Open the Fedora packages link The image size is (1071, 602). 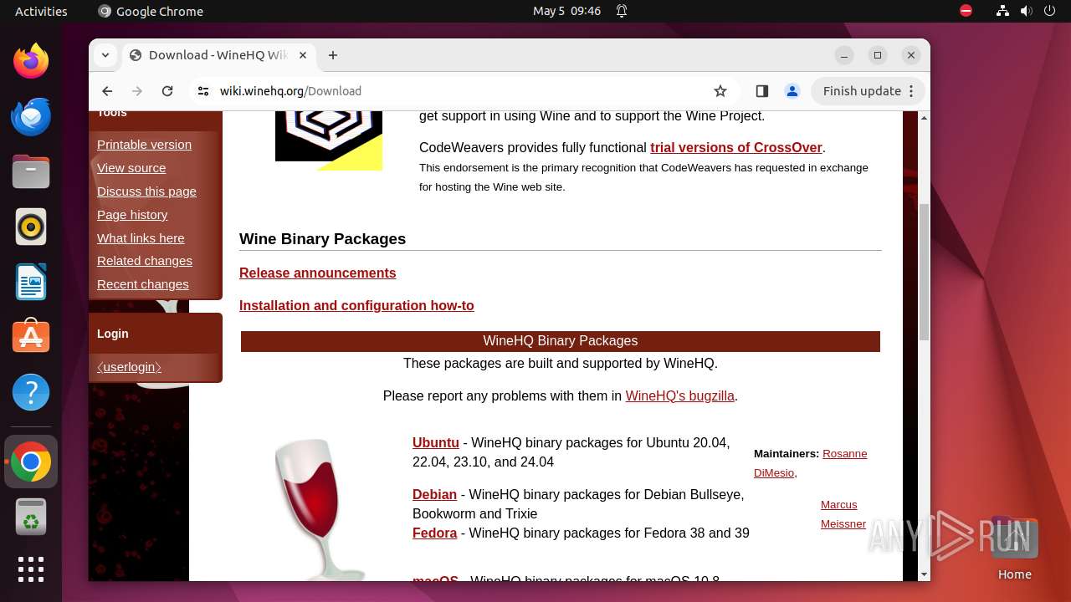coord(434,533)
